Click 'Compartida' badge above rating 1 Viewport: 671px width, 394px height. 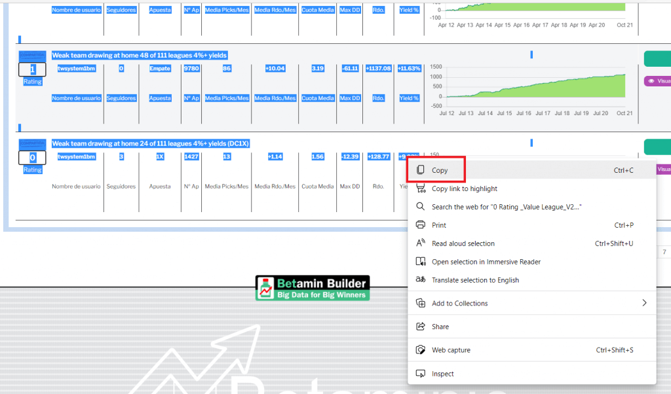click(x=32, y=55)
